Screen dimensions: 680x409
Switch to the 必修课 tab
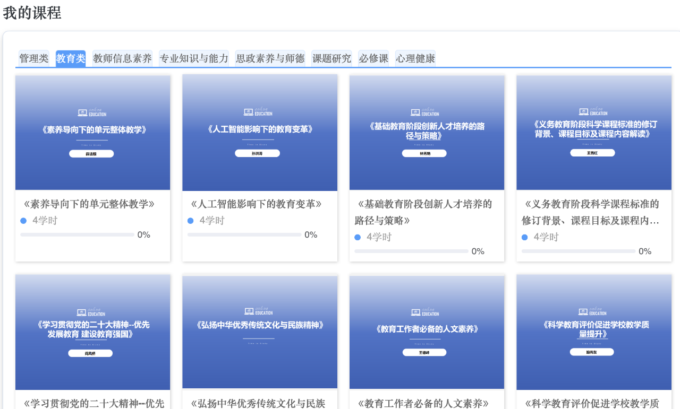(x=373, y=58)
